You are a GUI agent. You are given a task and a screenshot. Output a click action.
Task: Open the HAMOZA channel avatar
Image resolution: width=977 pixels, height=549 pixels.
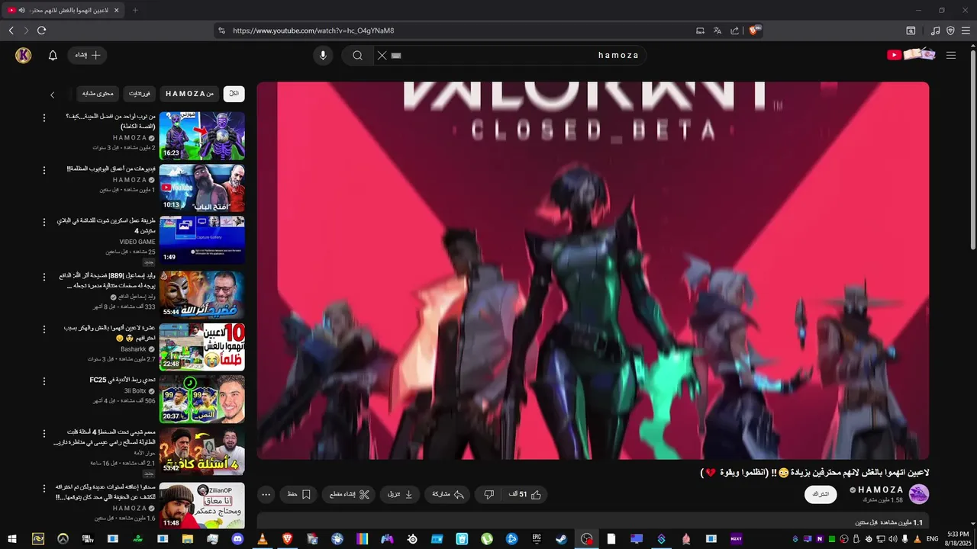point(919,494)
